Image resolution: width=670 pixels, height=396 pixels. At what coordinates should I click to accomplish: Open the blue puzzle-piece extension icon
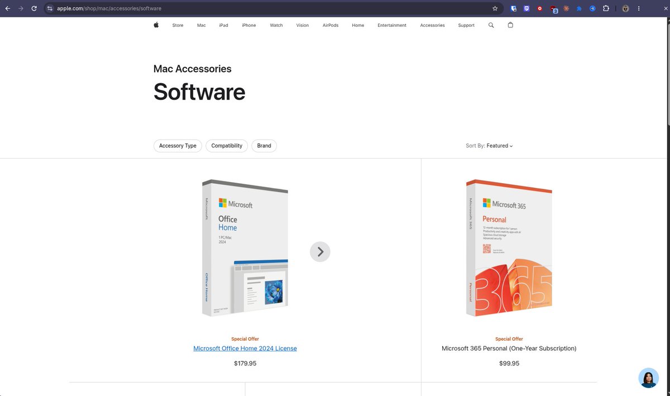(x=580, y=8)
